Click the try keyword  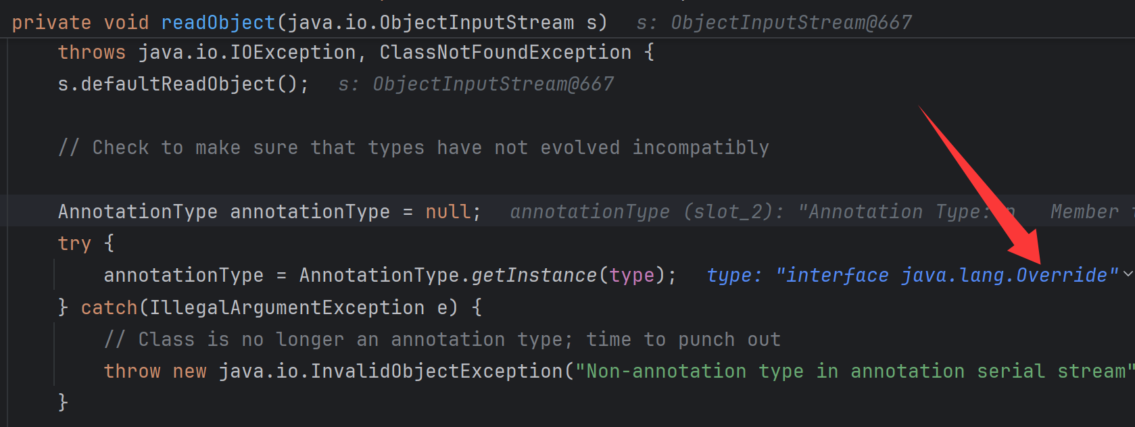point(74,244)
